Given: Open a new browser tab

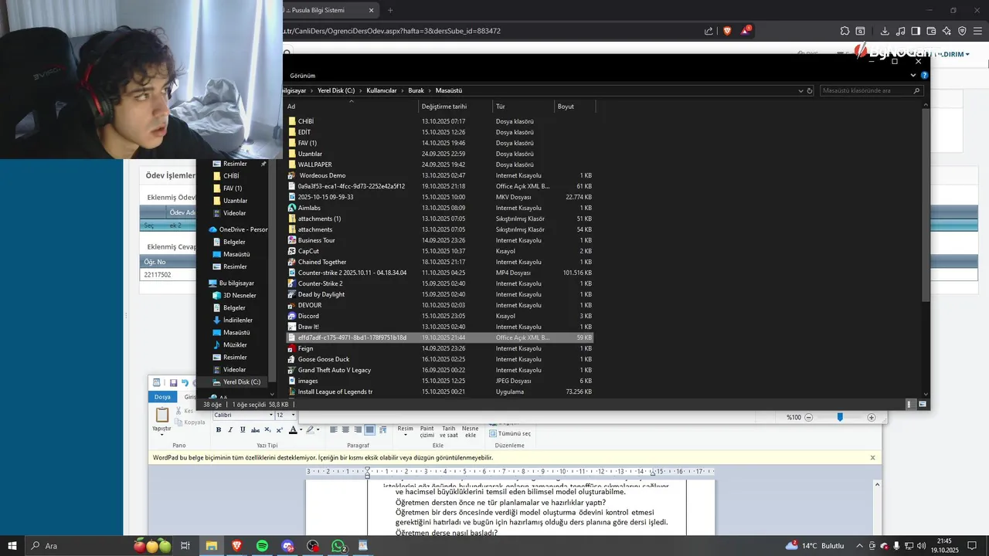Looking at the screenshot, I should point(390,10).
